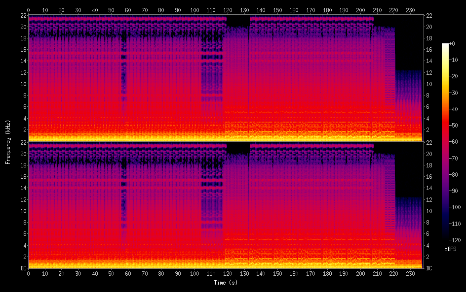The height and width of the screenshot is (292, 466).
Task: Click the dark vertical notch near 58s in upper channel
Action: point(124,59)
